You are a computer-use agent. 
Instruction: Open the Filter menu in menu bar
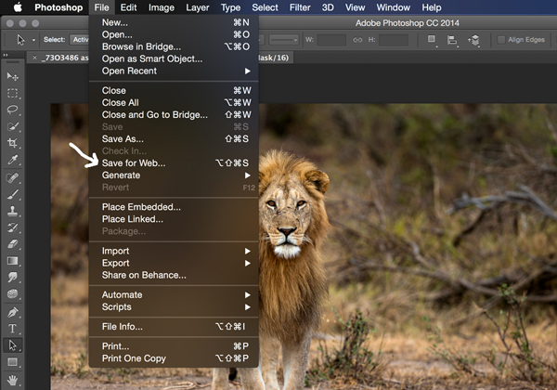[300, 7]
